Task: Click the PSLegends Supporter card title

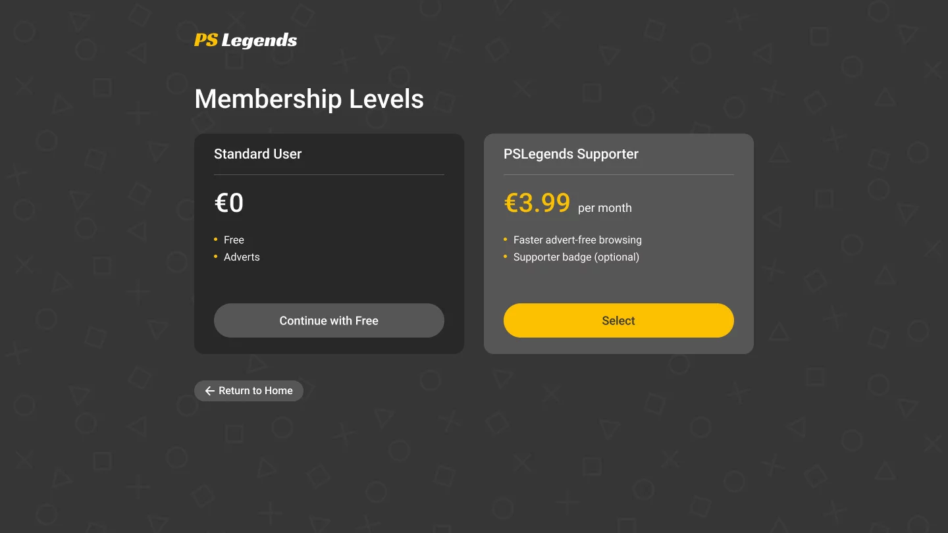Action: 571,154
